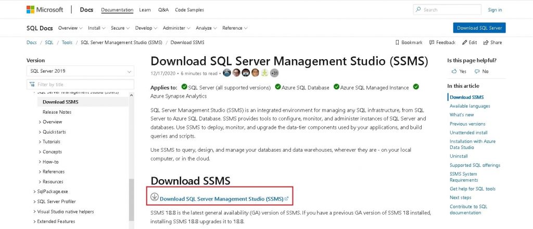Click the Bookmark icon

pyautogui.click(x=397, y=43)
